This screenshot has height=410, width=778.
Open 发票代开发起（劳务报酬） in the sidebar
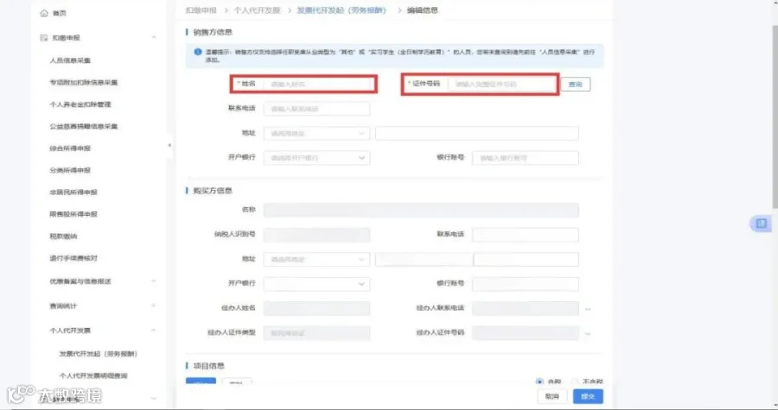click(99, 354)
